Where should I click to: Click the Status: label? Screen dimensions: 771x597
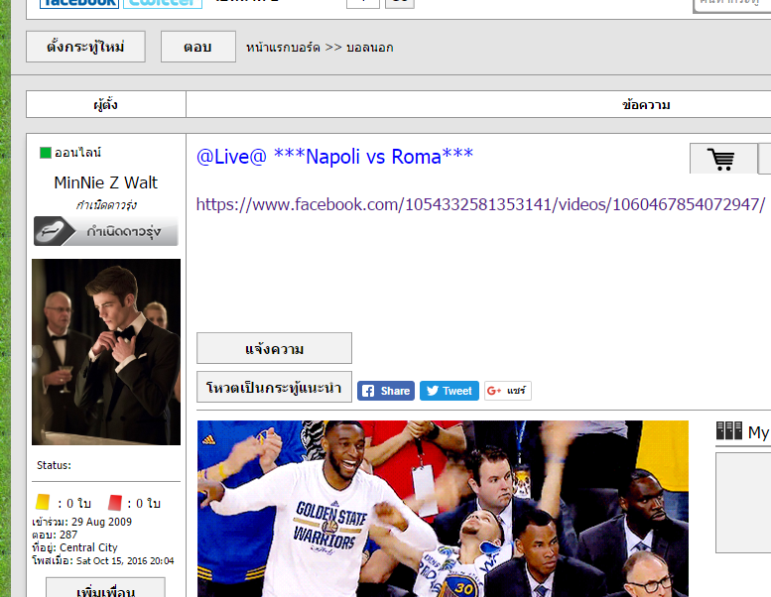[x=55, y=465]
